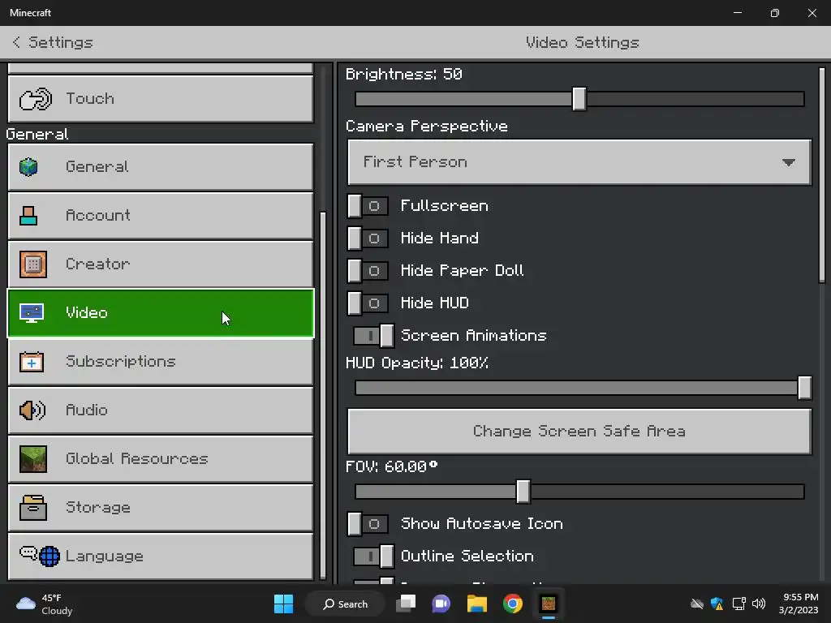
Task: Click the sidebar vertical scrollbar
Action: pos(323,395)
